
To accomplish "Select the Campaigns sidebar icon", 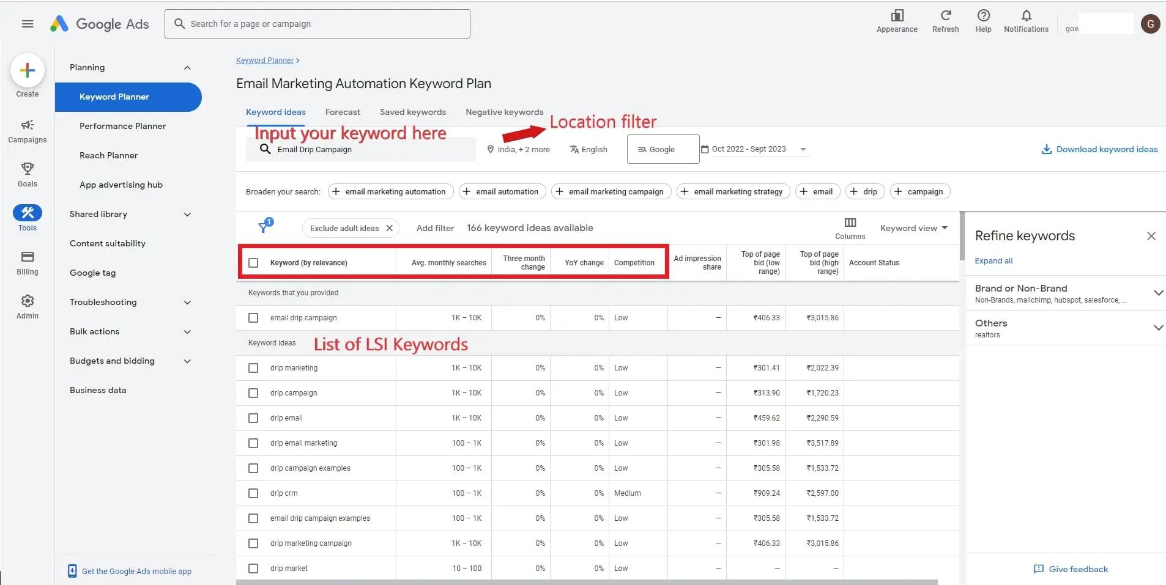I will point(27,127).
